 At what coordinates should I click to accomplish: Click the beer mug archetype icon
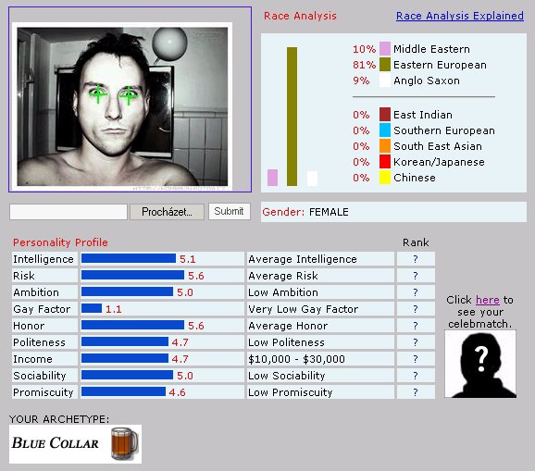(x=125, y=444)
